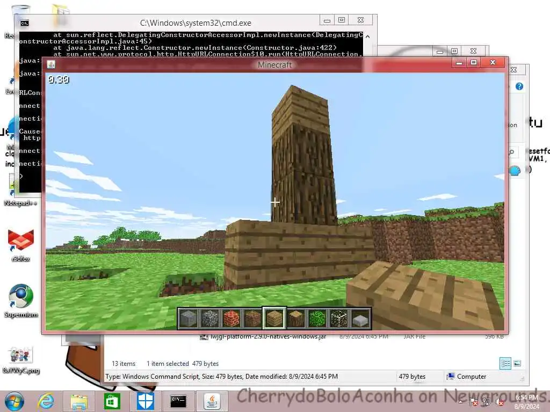Close the Minecraft window
This screenshot has width=550, height=412.
click(x=493, y=62)
